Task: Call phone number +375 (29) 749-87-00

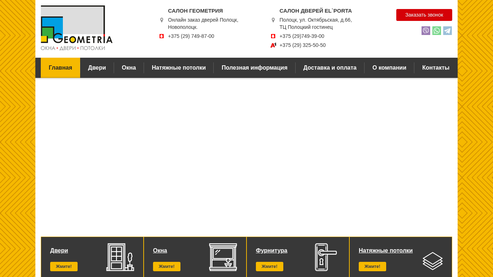Action: 191,36
